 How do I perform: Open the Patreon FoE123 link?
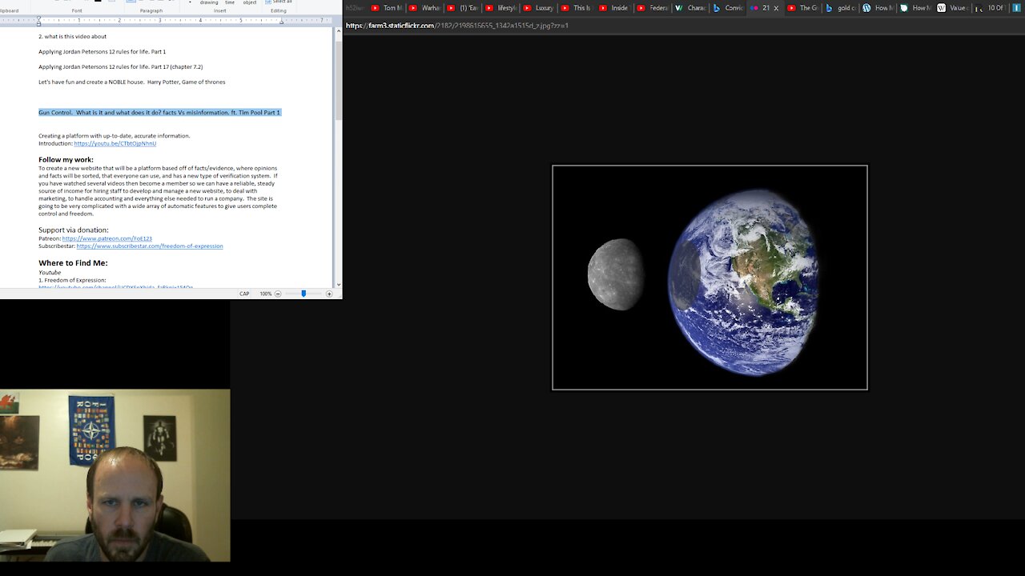tap(107, 238)
